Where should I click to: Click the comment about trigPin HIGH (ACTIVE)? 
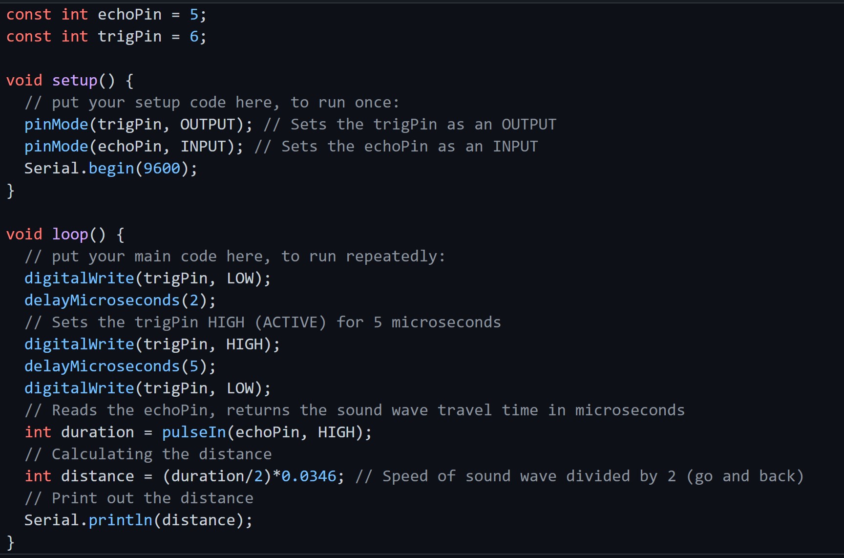pos(263,322)
